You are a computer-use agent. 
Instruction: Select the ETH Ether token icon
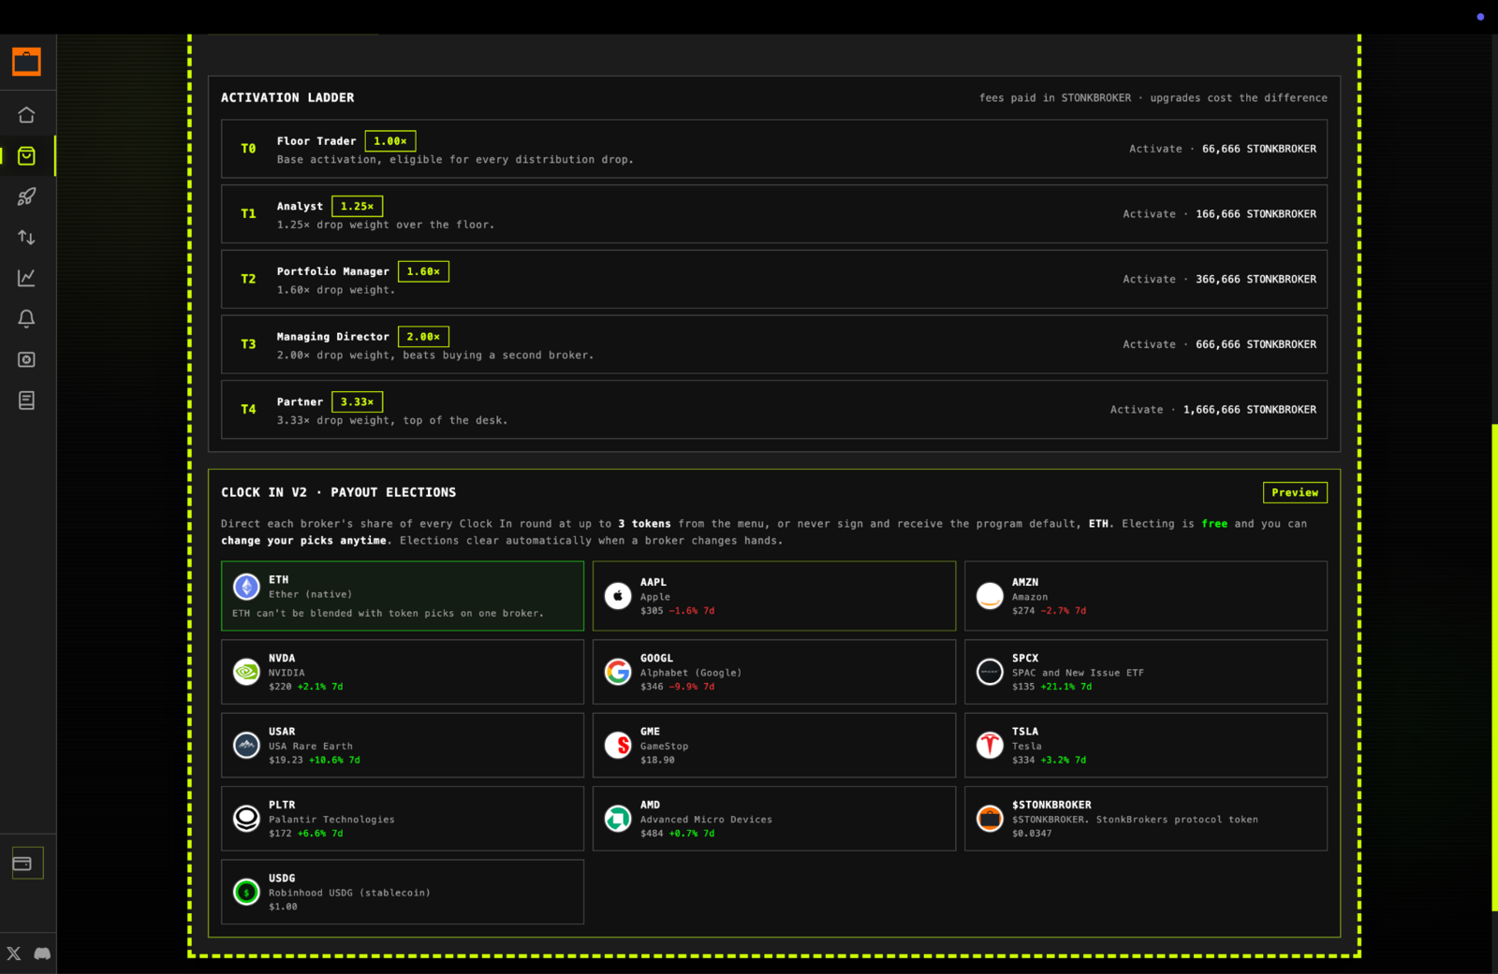(246, 587)
